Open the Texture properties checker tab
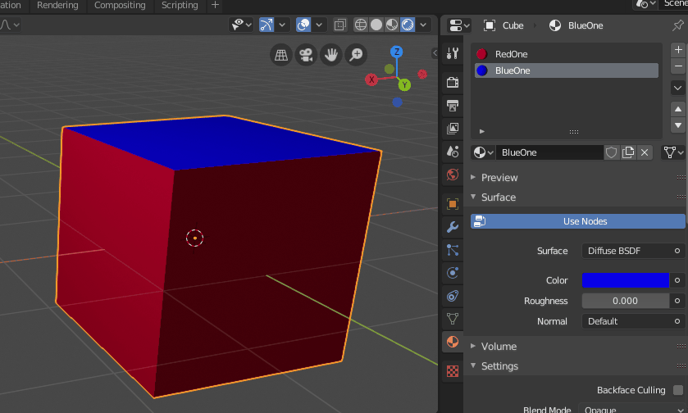This screenshot has height=413, width=688. [453, 371]
